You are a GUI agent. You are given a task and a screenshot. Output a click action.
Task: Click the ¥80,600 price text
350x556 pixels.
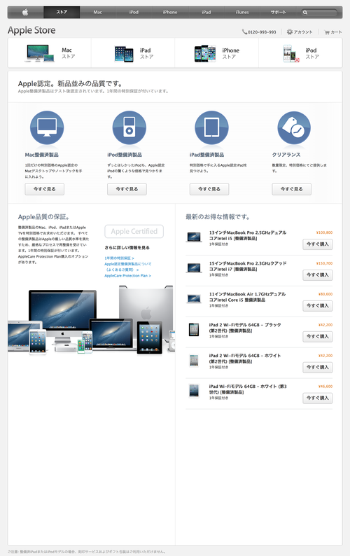(x=325, y=294)
